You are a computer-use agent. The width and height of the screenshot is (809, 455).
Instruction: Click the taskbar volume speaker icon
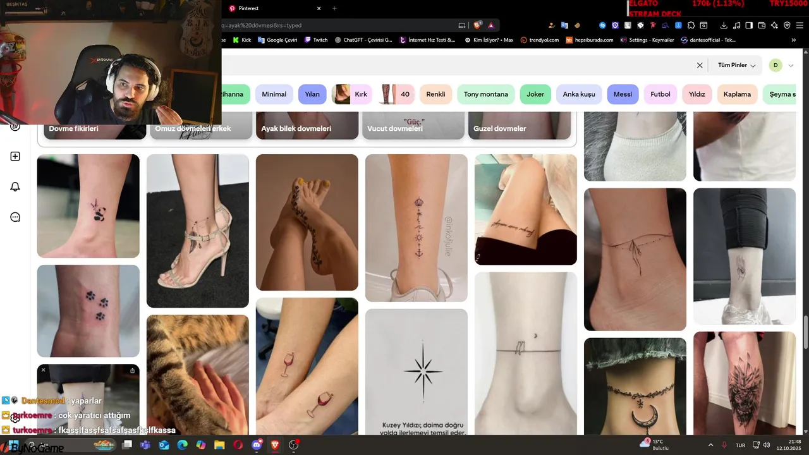pos(766,445)
